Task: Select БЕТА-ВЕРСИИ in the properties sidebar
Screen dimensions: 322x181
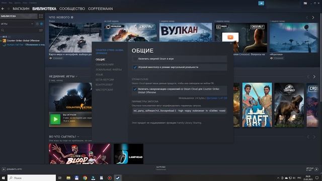Action: pos(105,79)
